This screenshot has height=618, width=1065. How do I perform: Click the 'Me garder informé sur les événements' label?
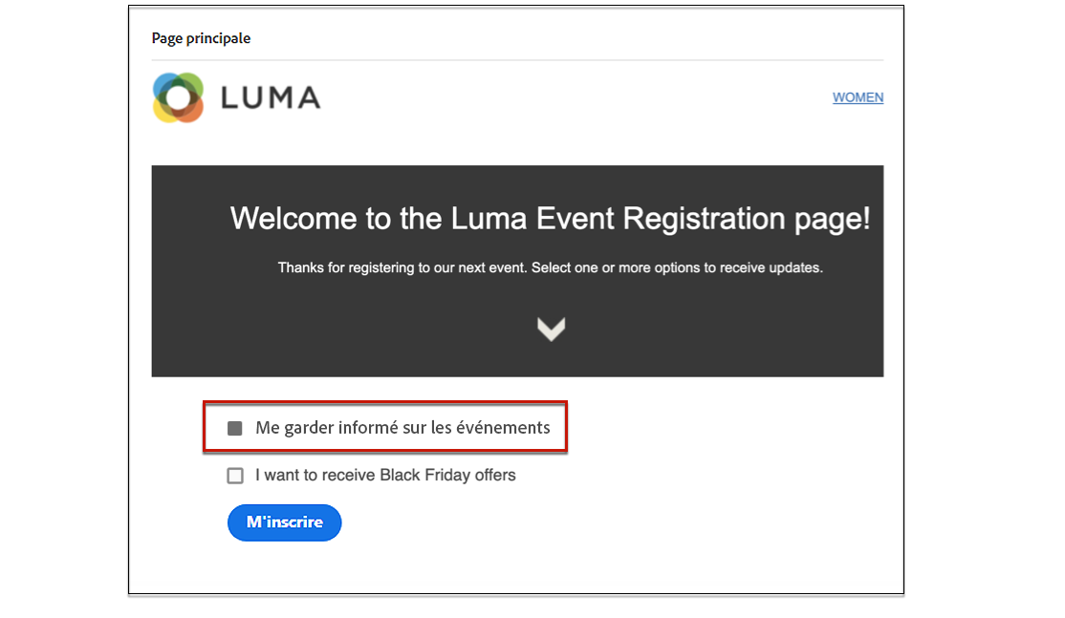click(x=402, y=428)
